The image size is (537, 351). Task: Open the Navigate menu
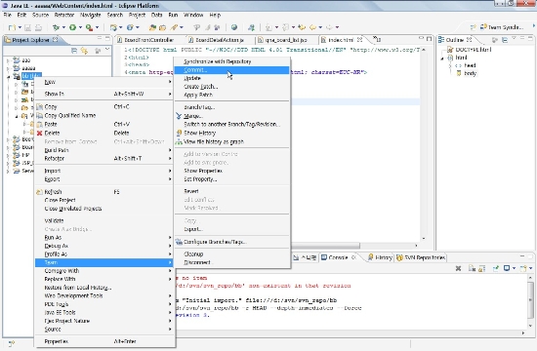[x=90, y=15]
